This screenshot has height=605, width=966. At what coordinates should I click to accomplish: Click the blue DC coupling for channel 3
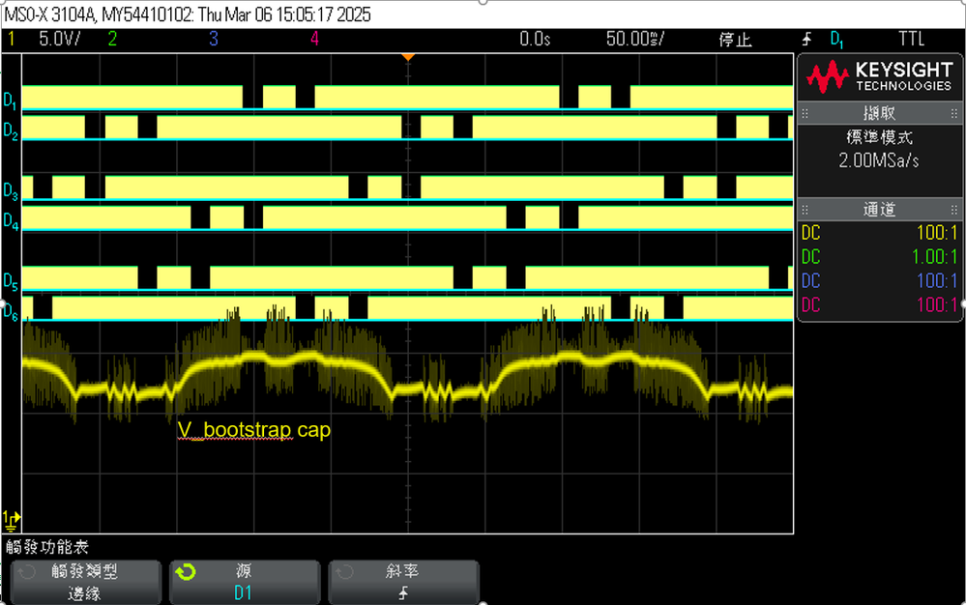(810, 280)
